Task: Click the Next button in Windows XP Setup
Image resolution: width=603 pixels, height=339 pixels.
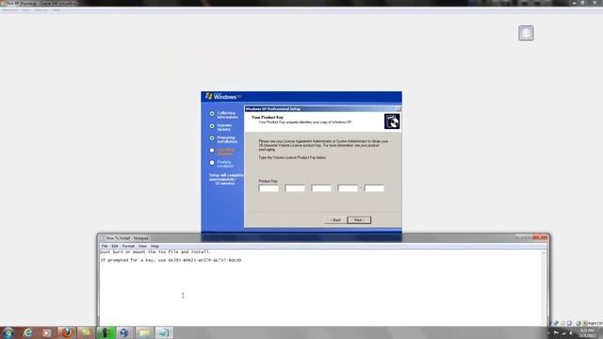Action: click(x=359, y=219)
